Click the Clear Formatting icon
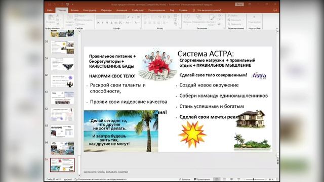Viewport: 324px width, 182px height. click(x=138, y=17)
